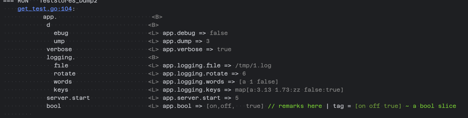Click the "keys" leaf node
This screenshot has width=468, height=118.
coord(61,90)
